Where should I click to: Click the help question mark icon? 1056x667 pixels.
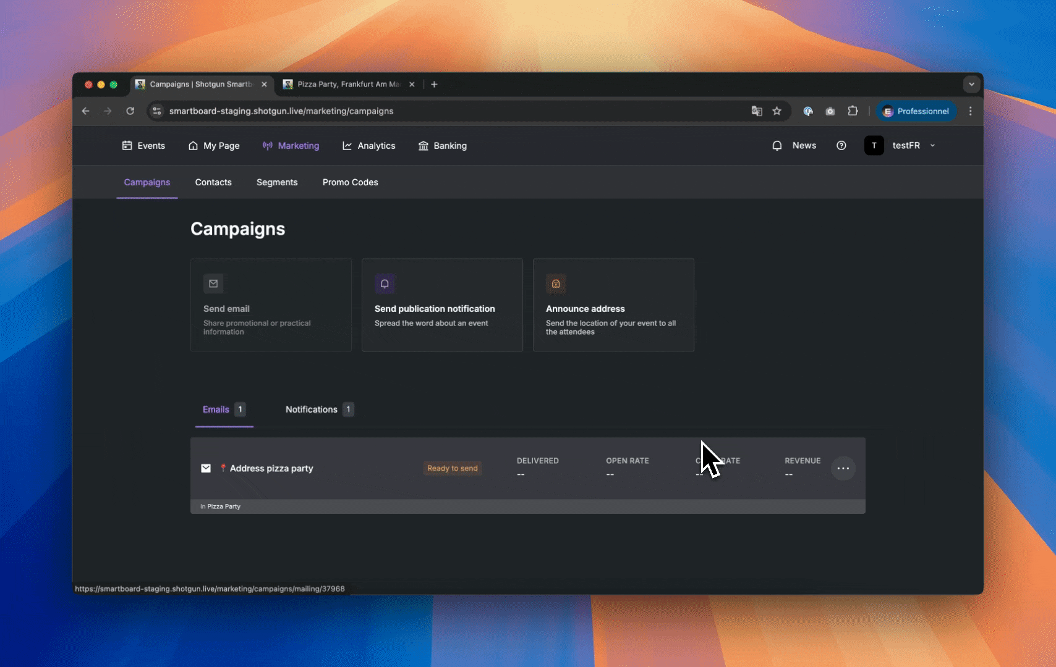click(841, 146)
